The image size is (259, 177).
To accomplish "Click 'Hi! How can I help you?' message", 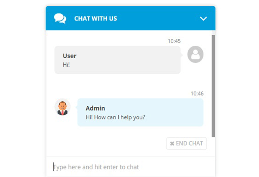I will [x=115, y=117].
